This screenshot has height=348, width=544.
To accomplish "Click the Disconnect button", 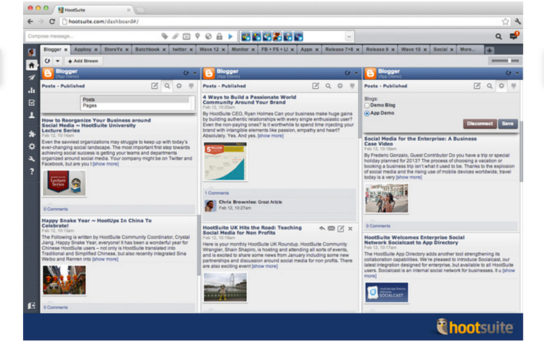I will pyautogui.click(x=480, y=124).
